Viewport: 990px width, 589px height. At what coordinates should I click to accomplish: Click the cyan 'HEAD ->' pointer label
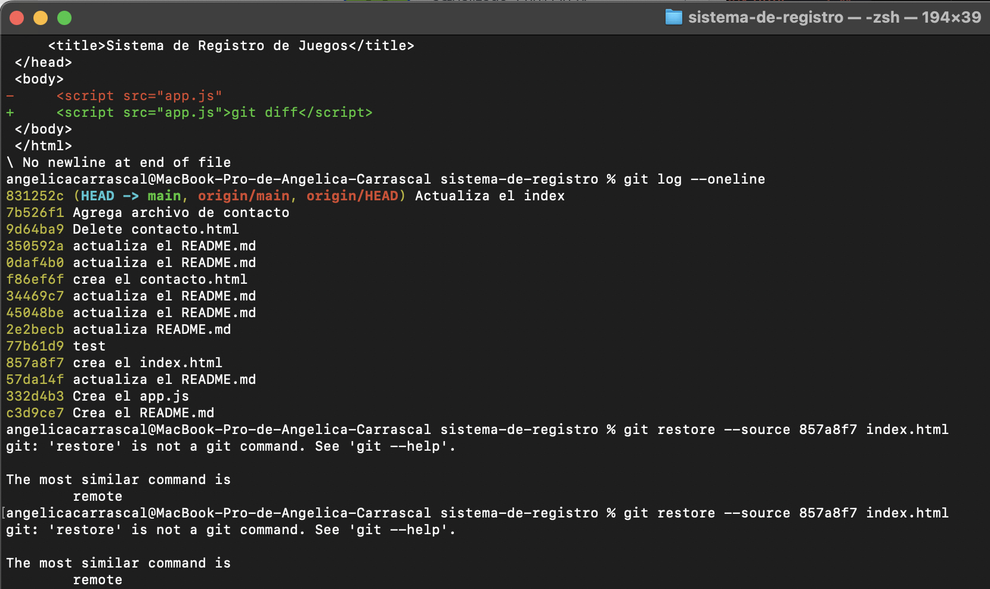[110, 196]
